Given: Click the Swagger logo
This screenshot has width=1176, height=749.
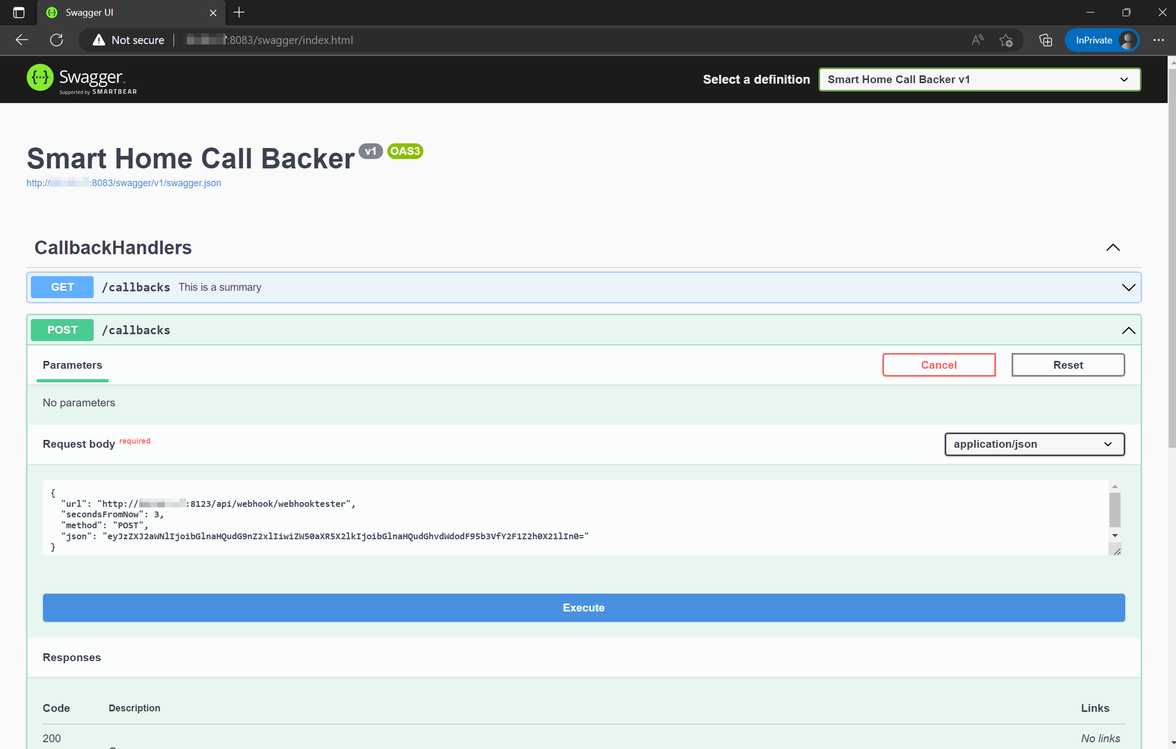Looking at the screenshot, I should coord(82,79).
